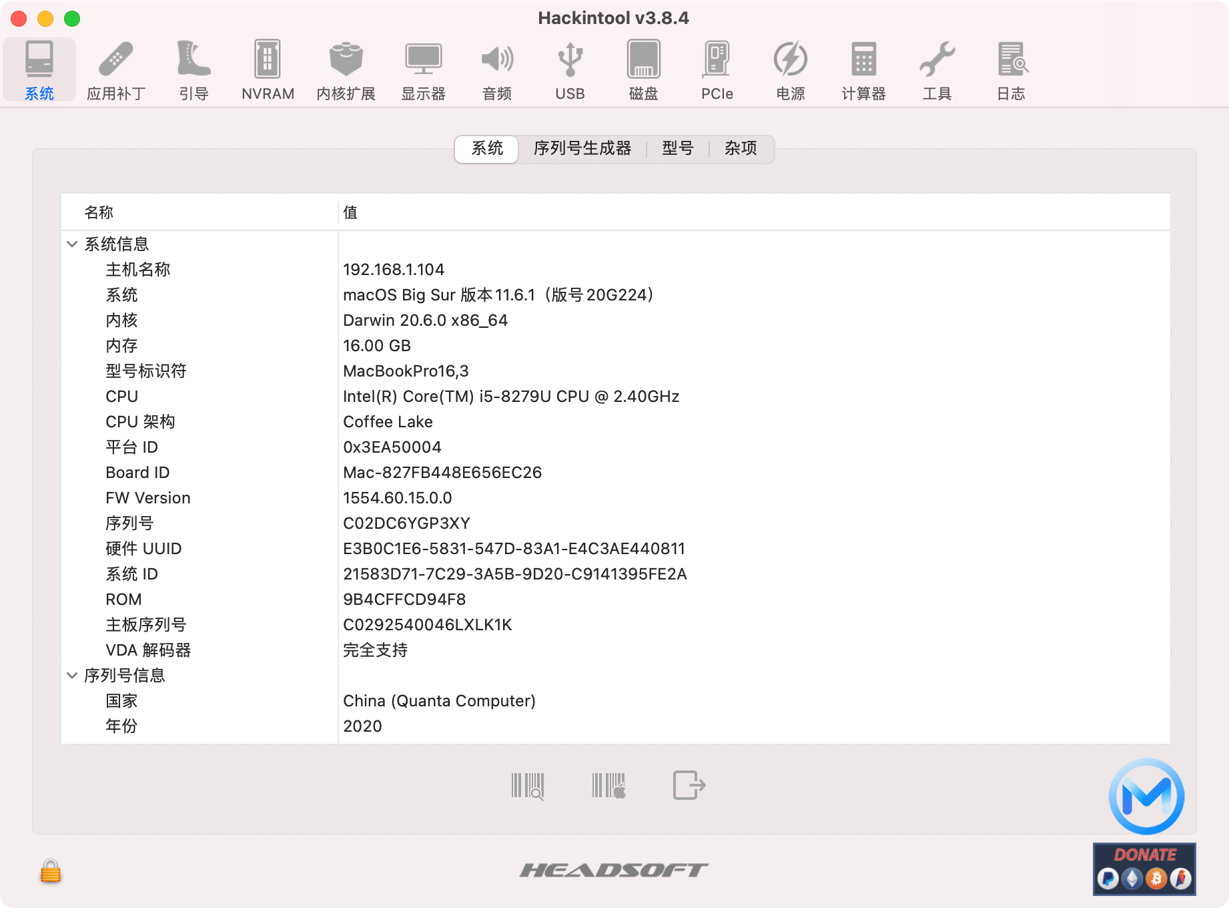
Task: Minimize the Hackintool window
Action: (x=45, y=19)
